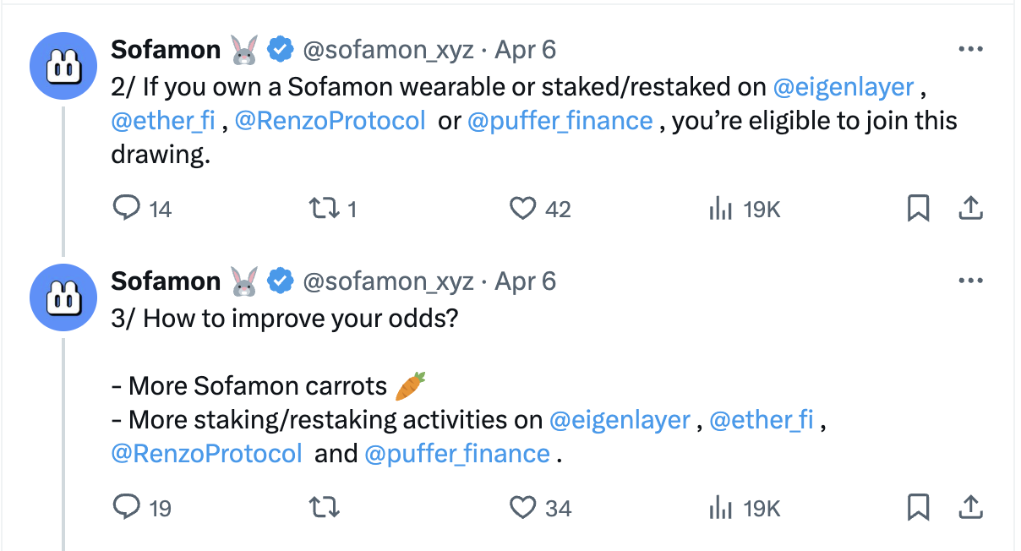The width and height of the screenshot is (1021, 551).
Task: Bookmark the 2/ eligibility tweet
Action: (x=918, y=208)
